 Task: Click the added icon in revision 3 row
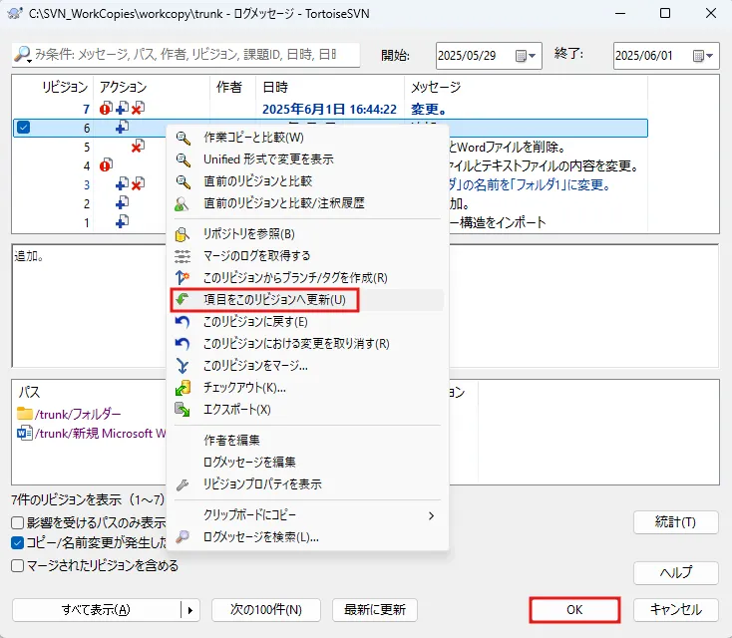122,184
